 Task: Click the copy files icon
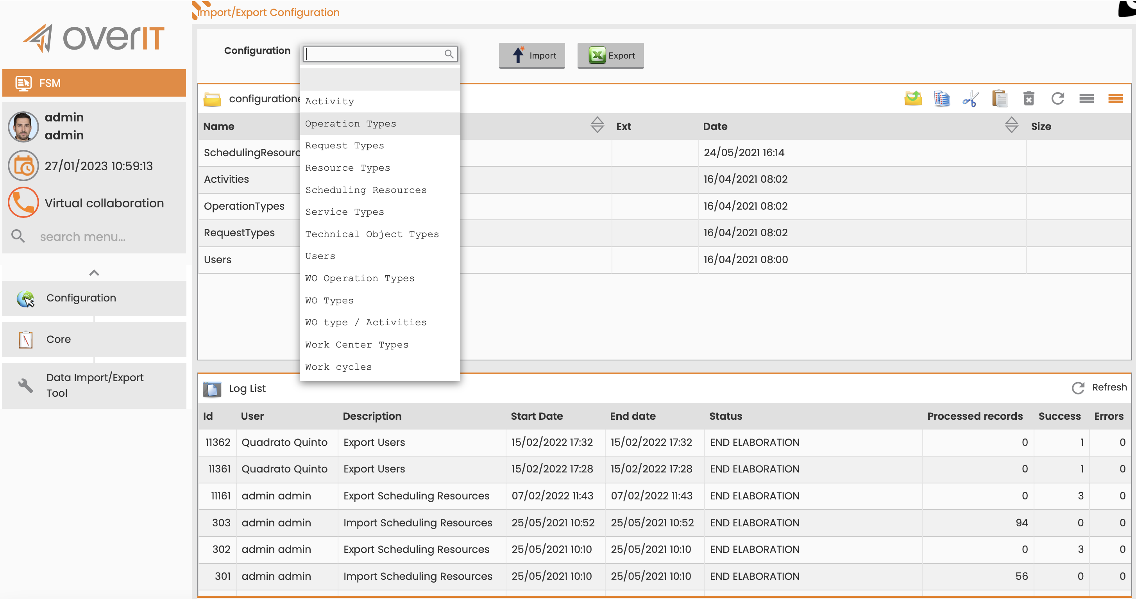point(941,98)
